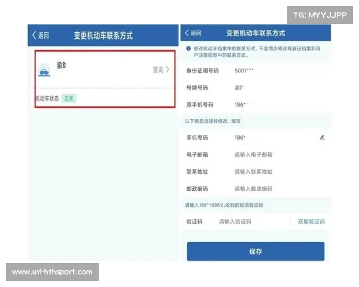The height and width of the screenshot is (287, 359).
Task: Click left screen title 变更机动车联系方式
Action: point(104,36)
